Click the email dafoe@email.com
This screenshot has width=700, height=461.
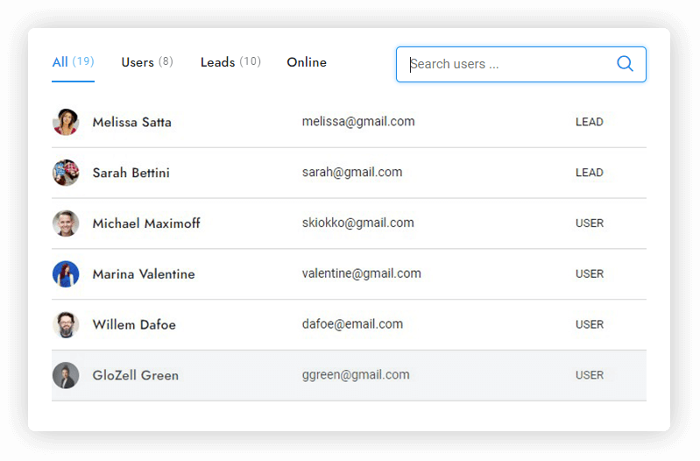tap(352, 324)
